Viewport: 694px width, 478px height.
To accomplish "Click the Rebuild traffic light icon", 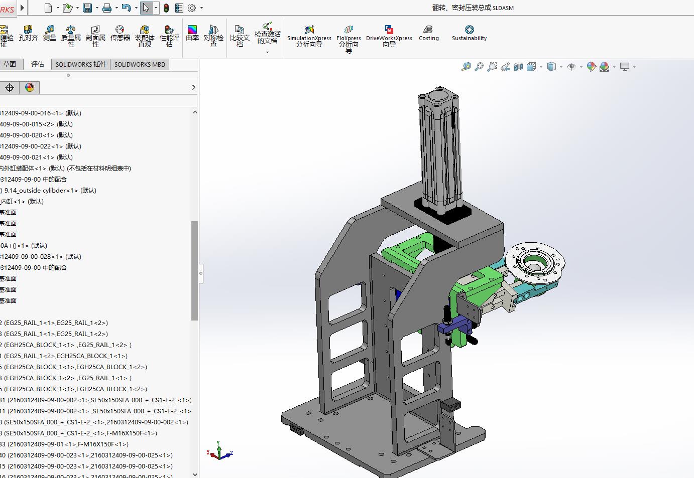I will 166,8.
